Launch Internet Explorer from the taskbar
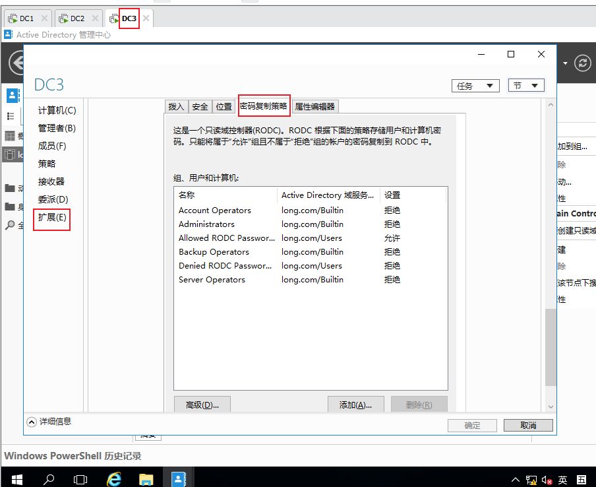596x487 pixels. 113,479
